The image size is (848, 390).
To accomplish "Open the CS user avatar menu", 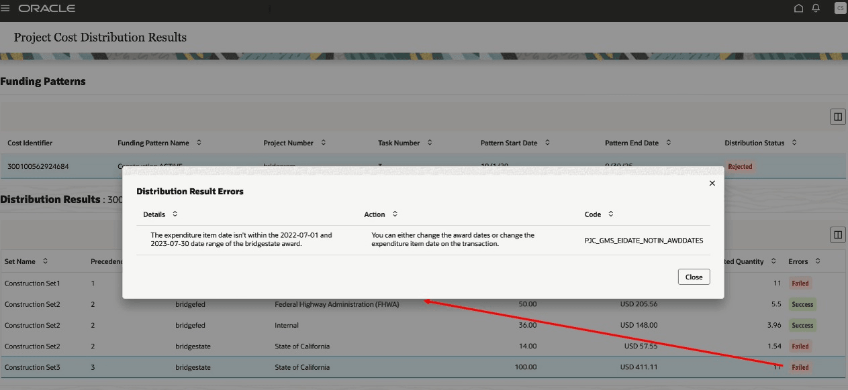I will (x=839, y=9).
